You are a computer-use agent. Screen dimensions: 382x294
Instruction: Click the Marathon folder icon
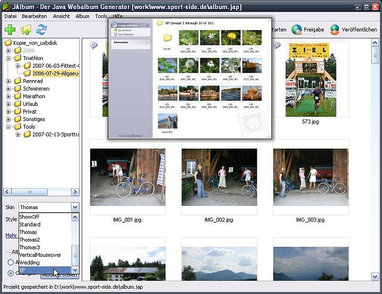(18, 96)
